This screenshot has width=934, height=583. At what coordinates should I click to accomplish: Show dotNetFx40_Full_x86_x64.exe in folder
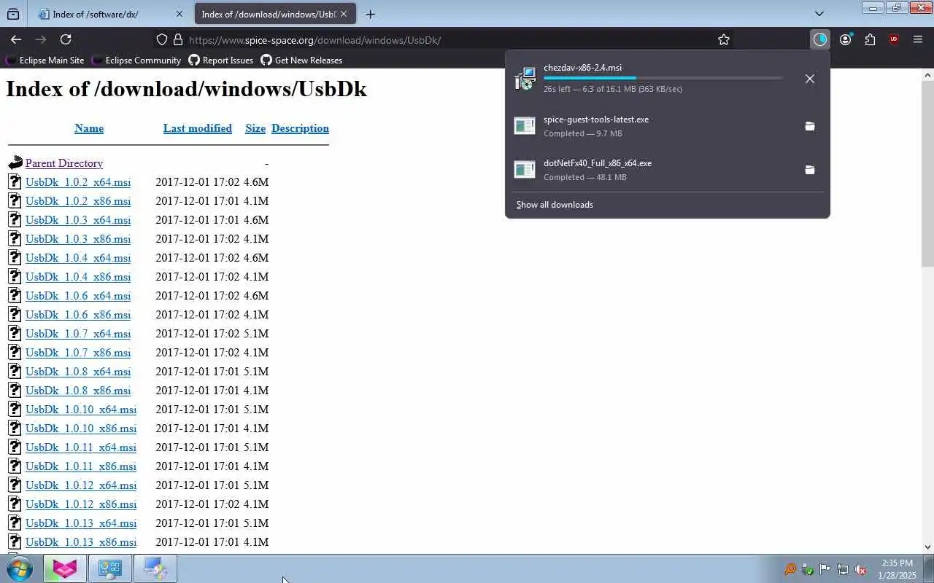click(x=810, y=170)
